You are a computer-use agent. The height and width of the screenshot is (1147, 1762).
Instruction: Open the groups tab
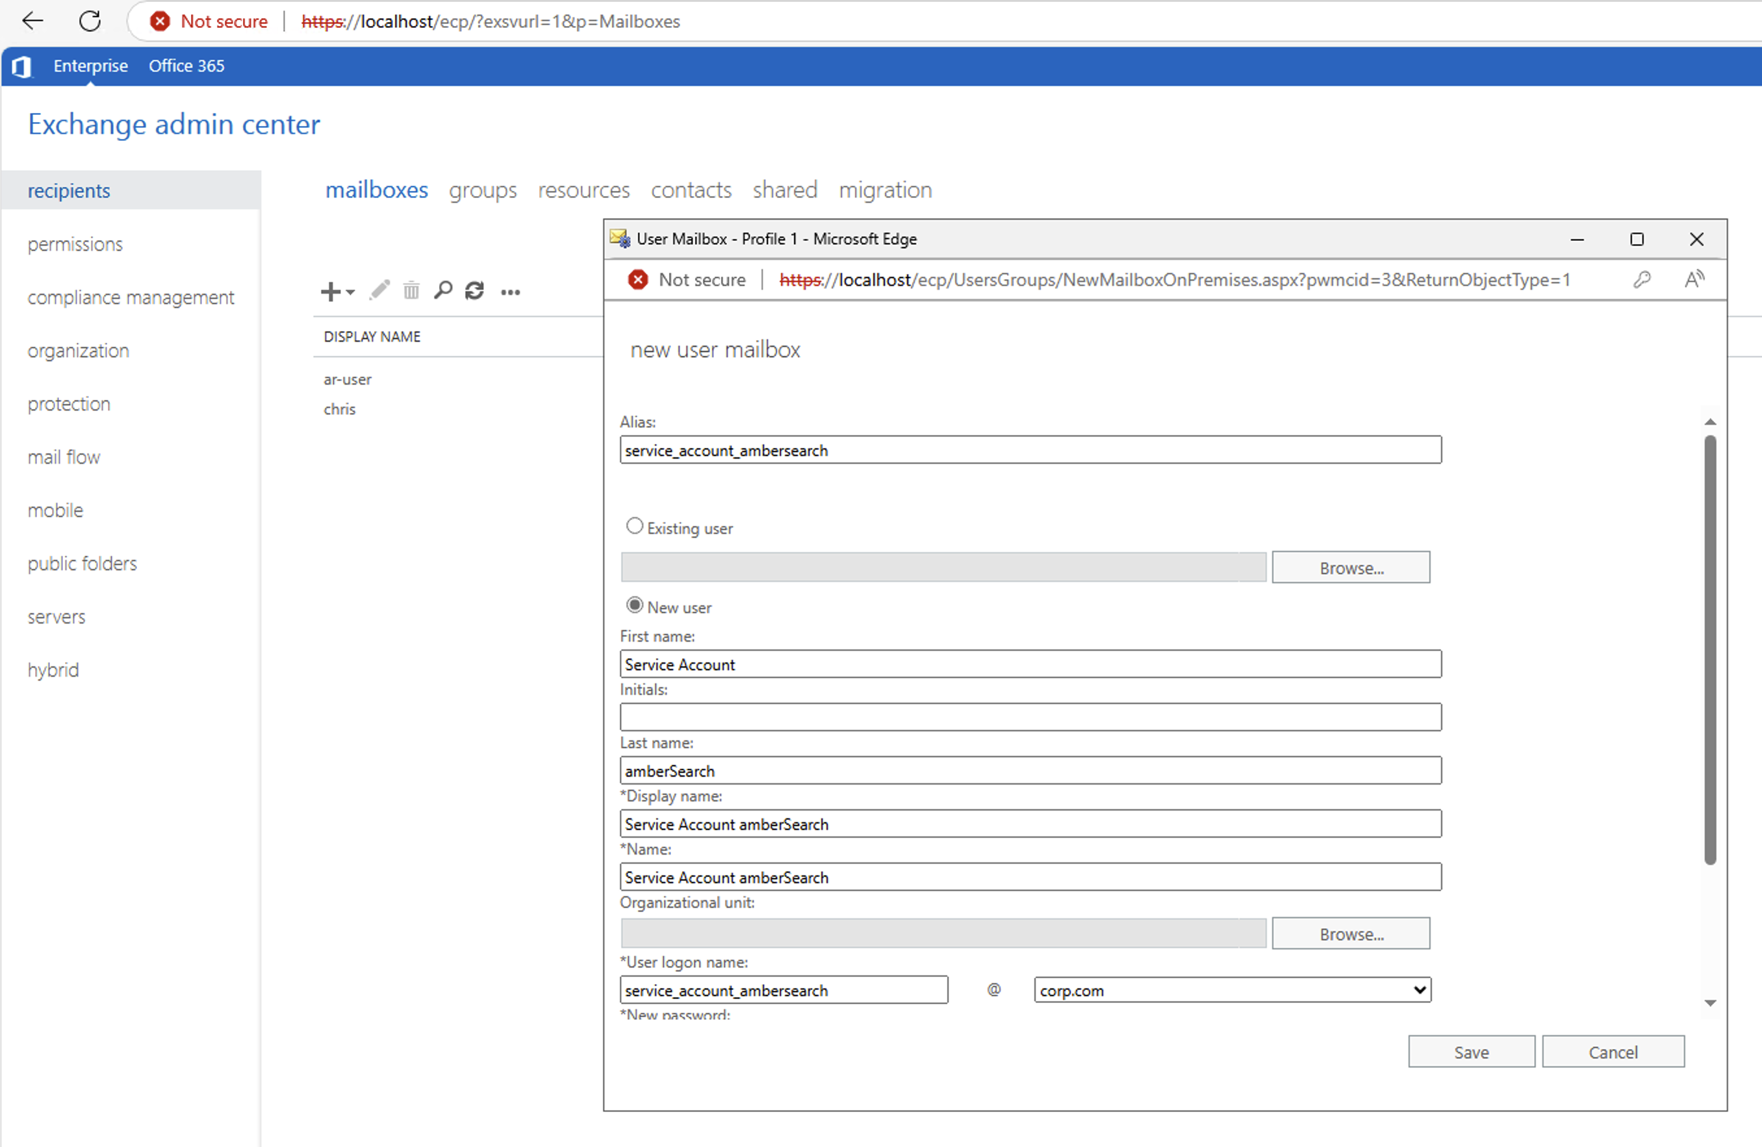tap(483, 191)
